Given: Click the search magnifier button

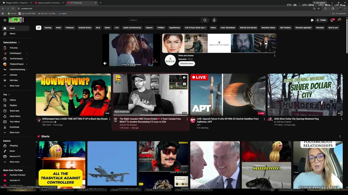Looking at the screenshot, I should (205, 20).
